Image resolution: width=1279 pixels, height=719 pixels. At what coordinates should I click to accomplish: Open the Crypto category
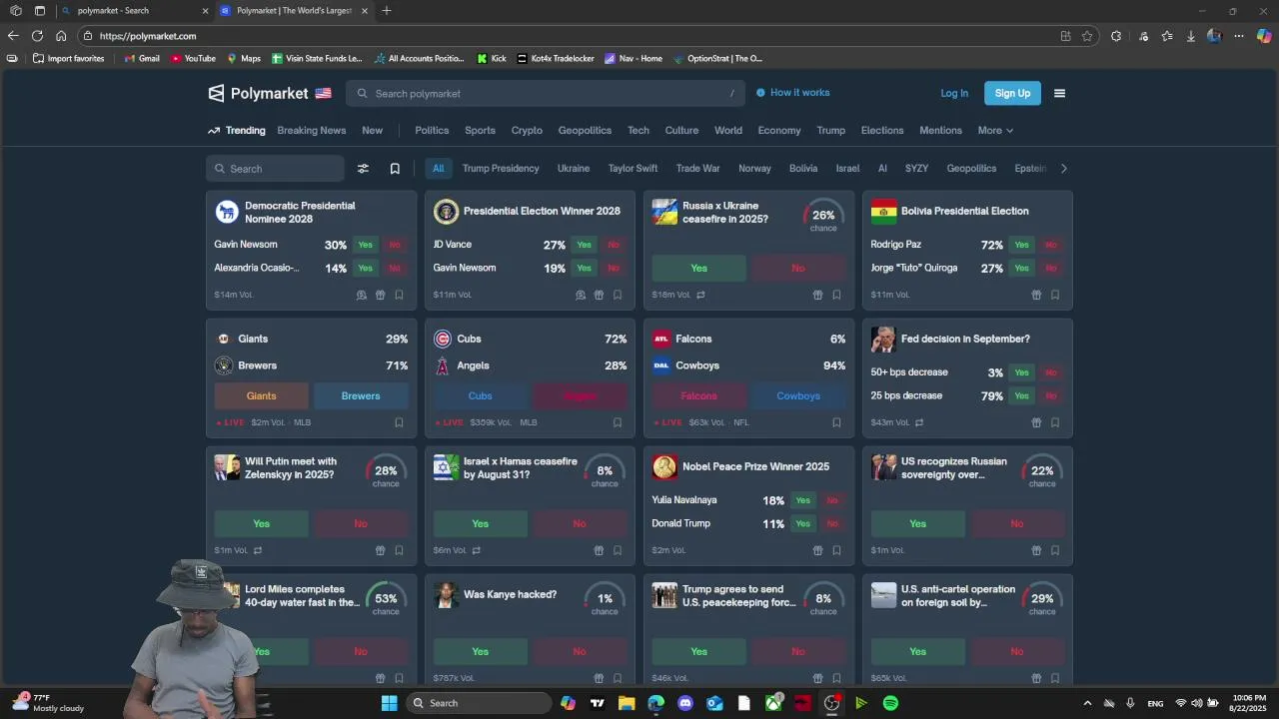(527, 131)
